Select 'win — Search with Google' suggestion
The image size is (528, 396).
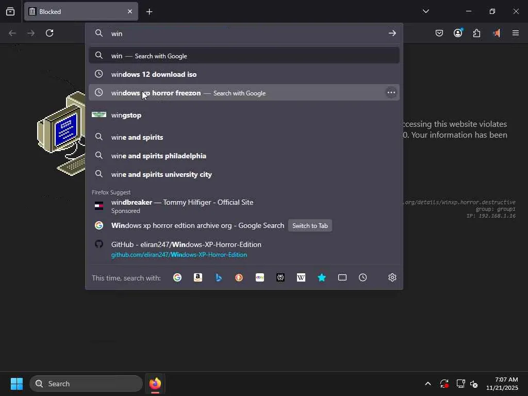click(x=244, y=56)
